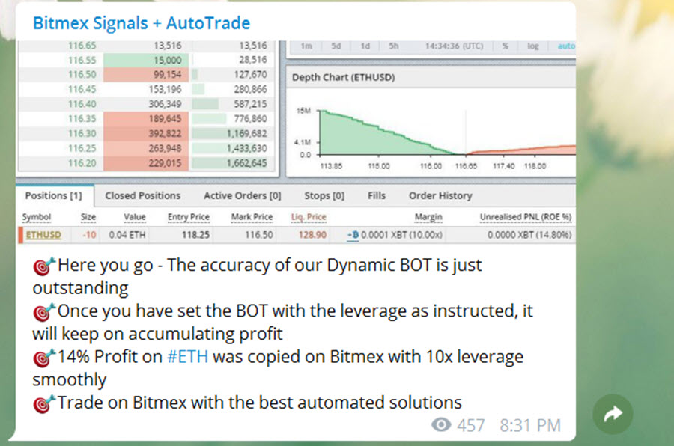Image resolution: width=674 pixels, height=446 pixels.
Task: Click order book price 116.20
Action: [82, 163]
